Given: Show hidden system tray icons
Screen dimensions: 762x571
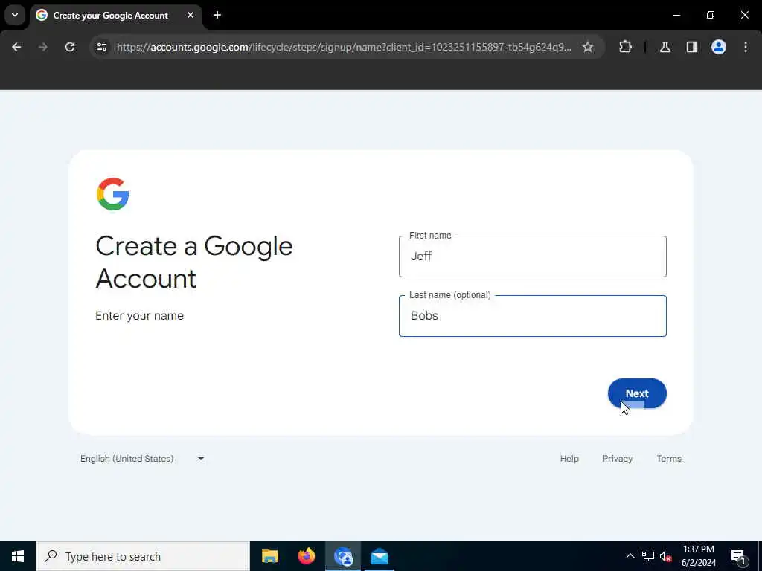Looking at the screenshot, I should coord(630,556).
